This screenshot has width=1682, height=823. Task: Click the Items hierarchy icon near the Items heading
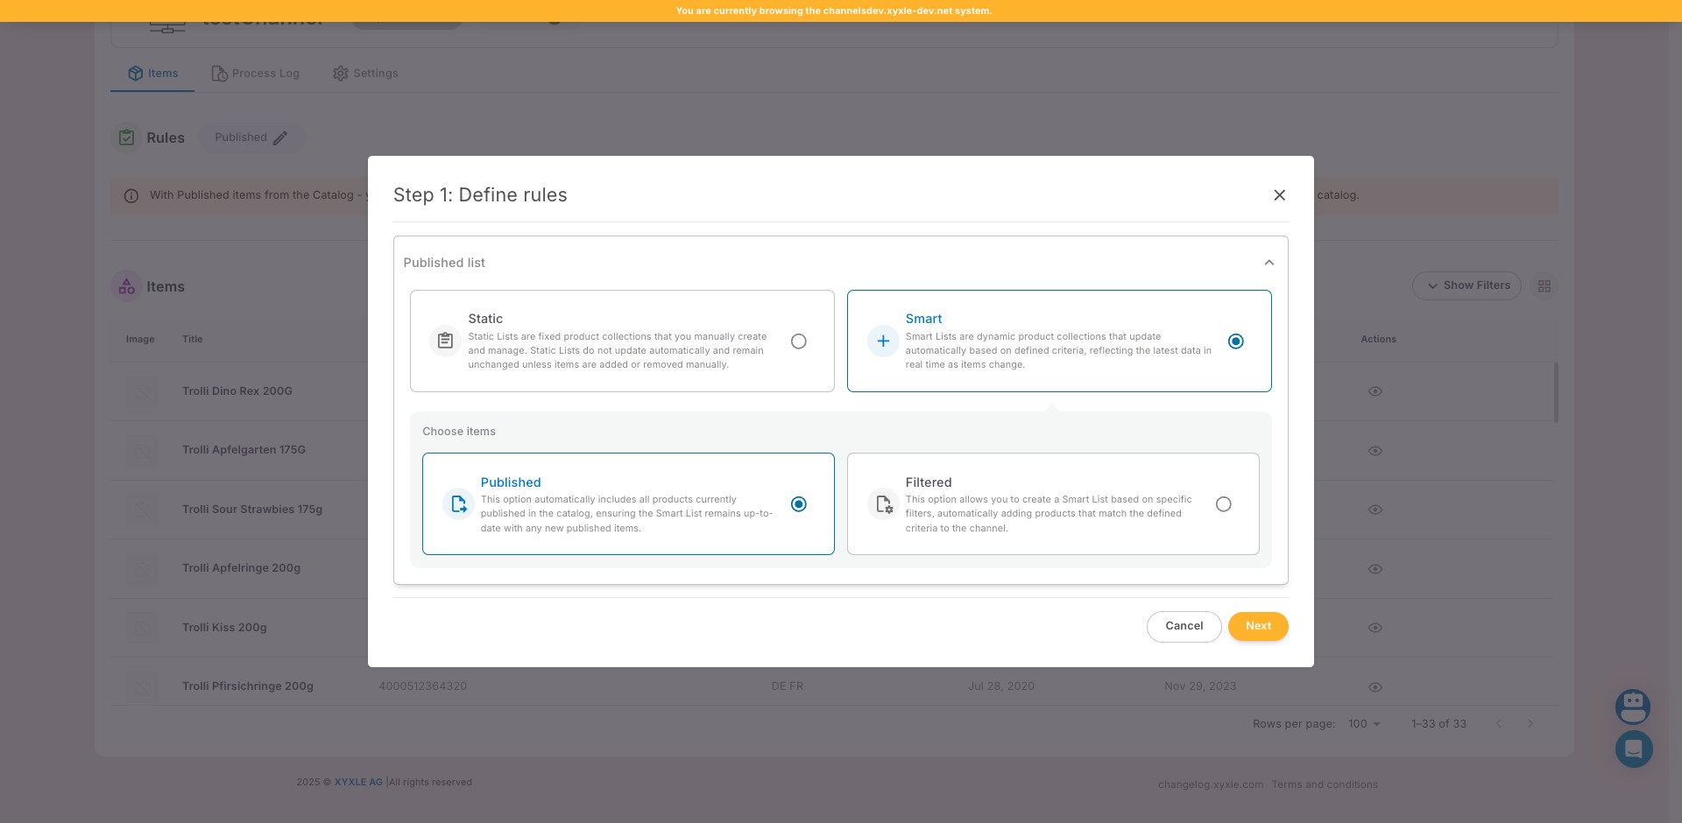(x=126, y=285)
